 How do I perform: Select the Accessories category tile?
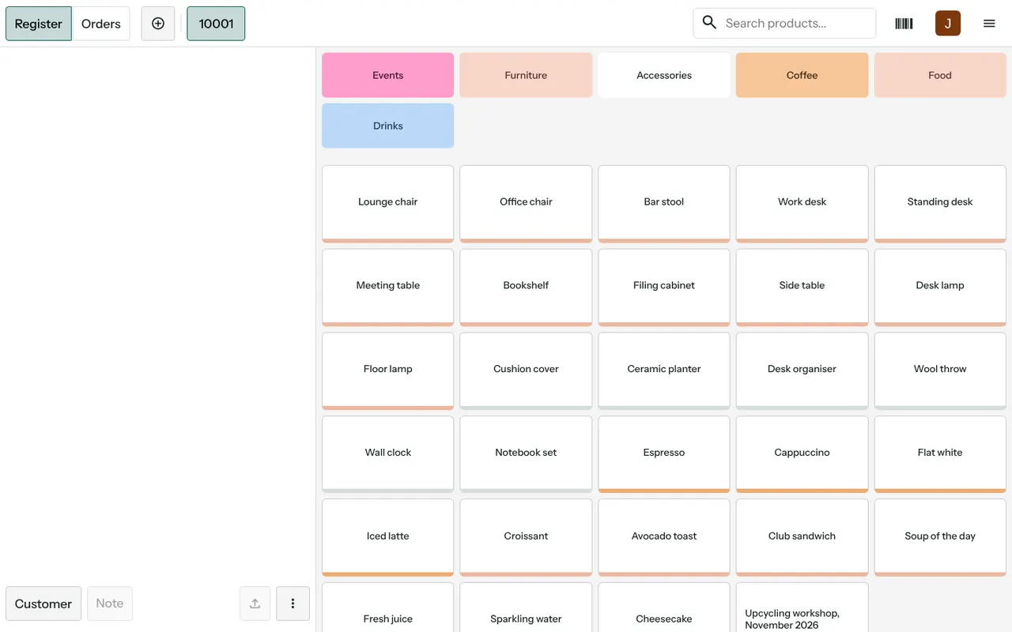tap(664, 75)
